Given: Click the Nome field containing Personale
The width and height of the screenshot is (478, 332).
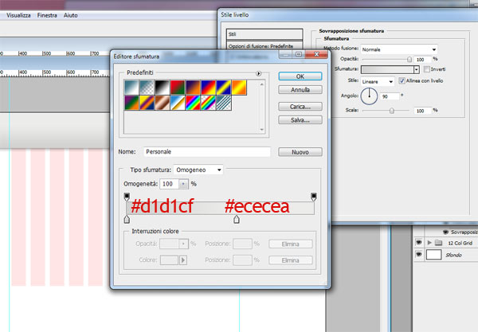Looking at the screenshot, I should click(x=206, y=152).
